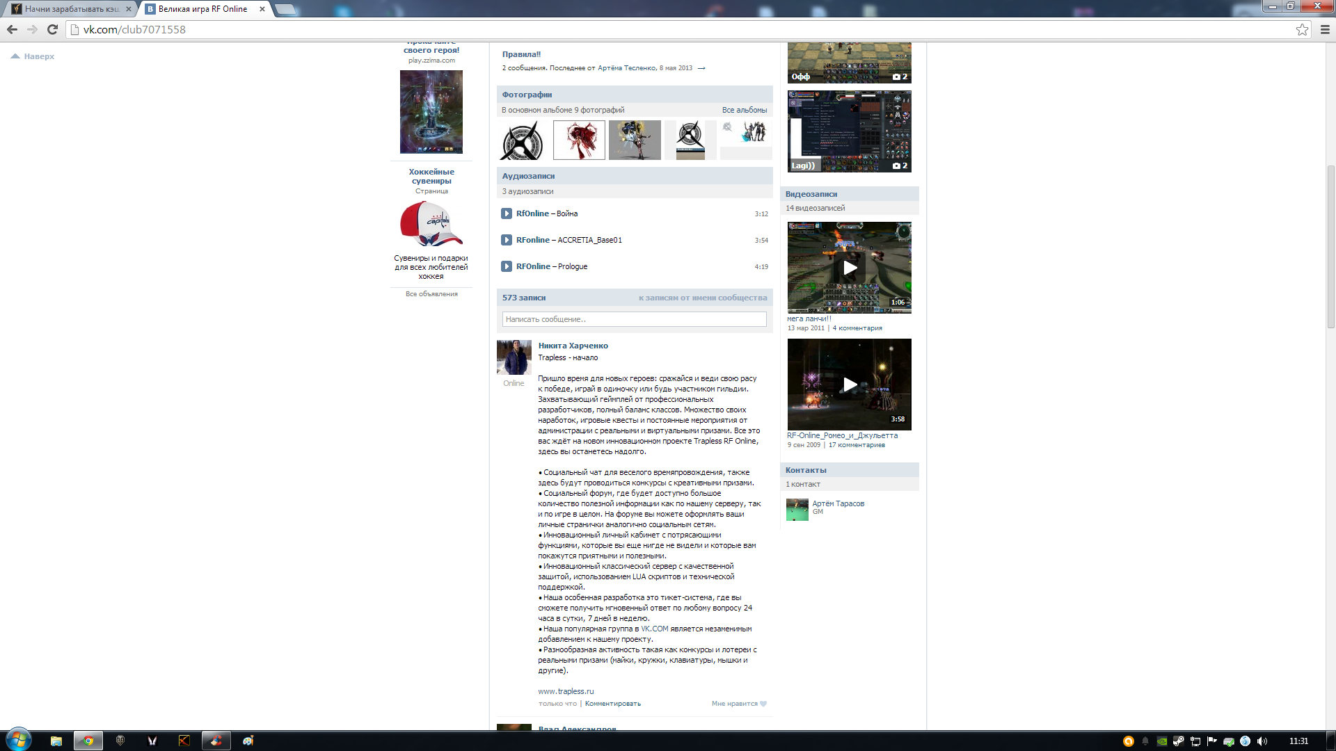
Task: Open the 'Правила!!' discussion topic
Action: [521, 54]
